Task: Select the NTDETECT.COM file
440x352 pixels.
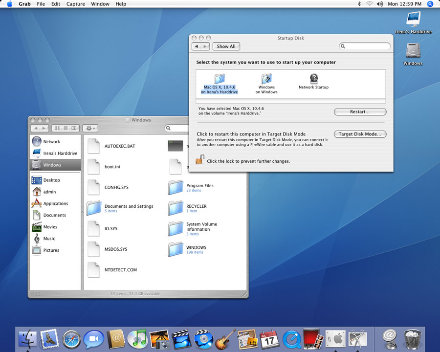Action: [112, 270]
